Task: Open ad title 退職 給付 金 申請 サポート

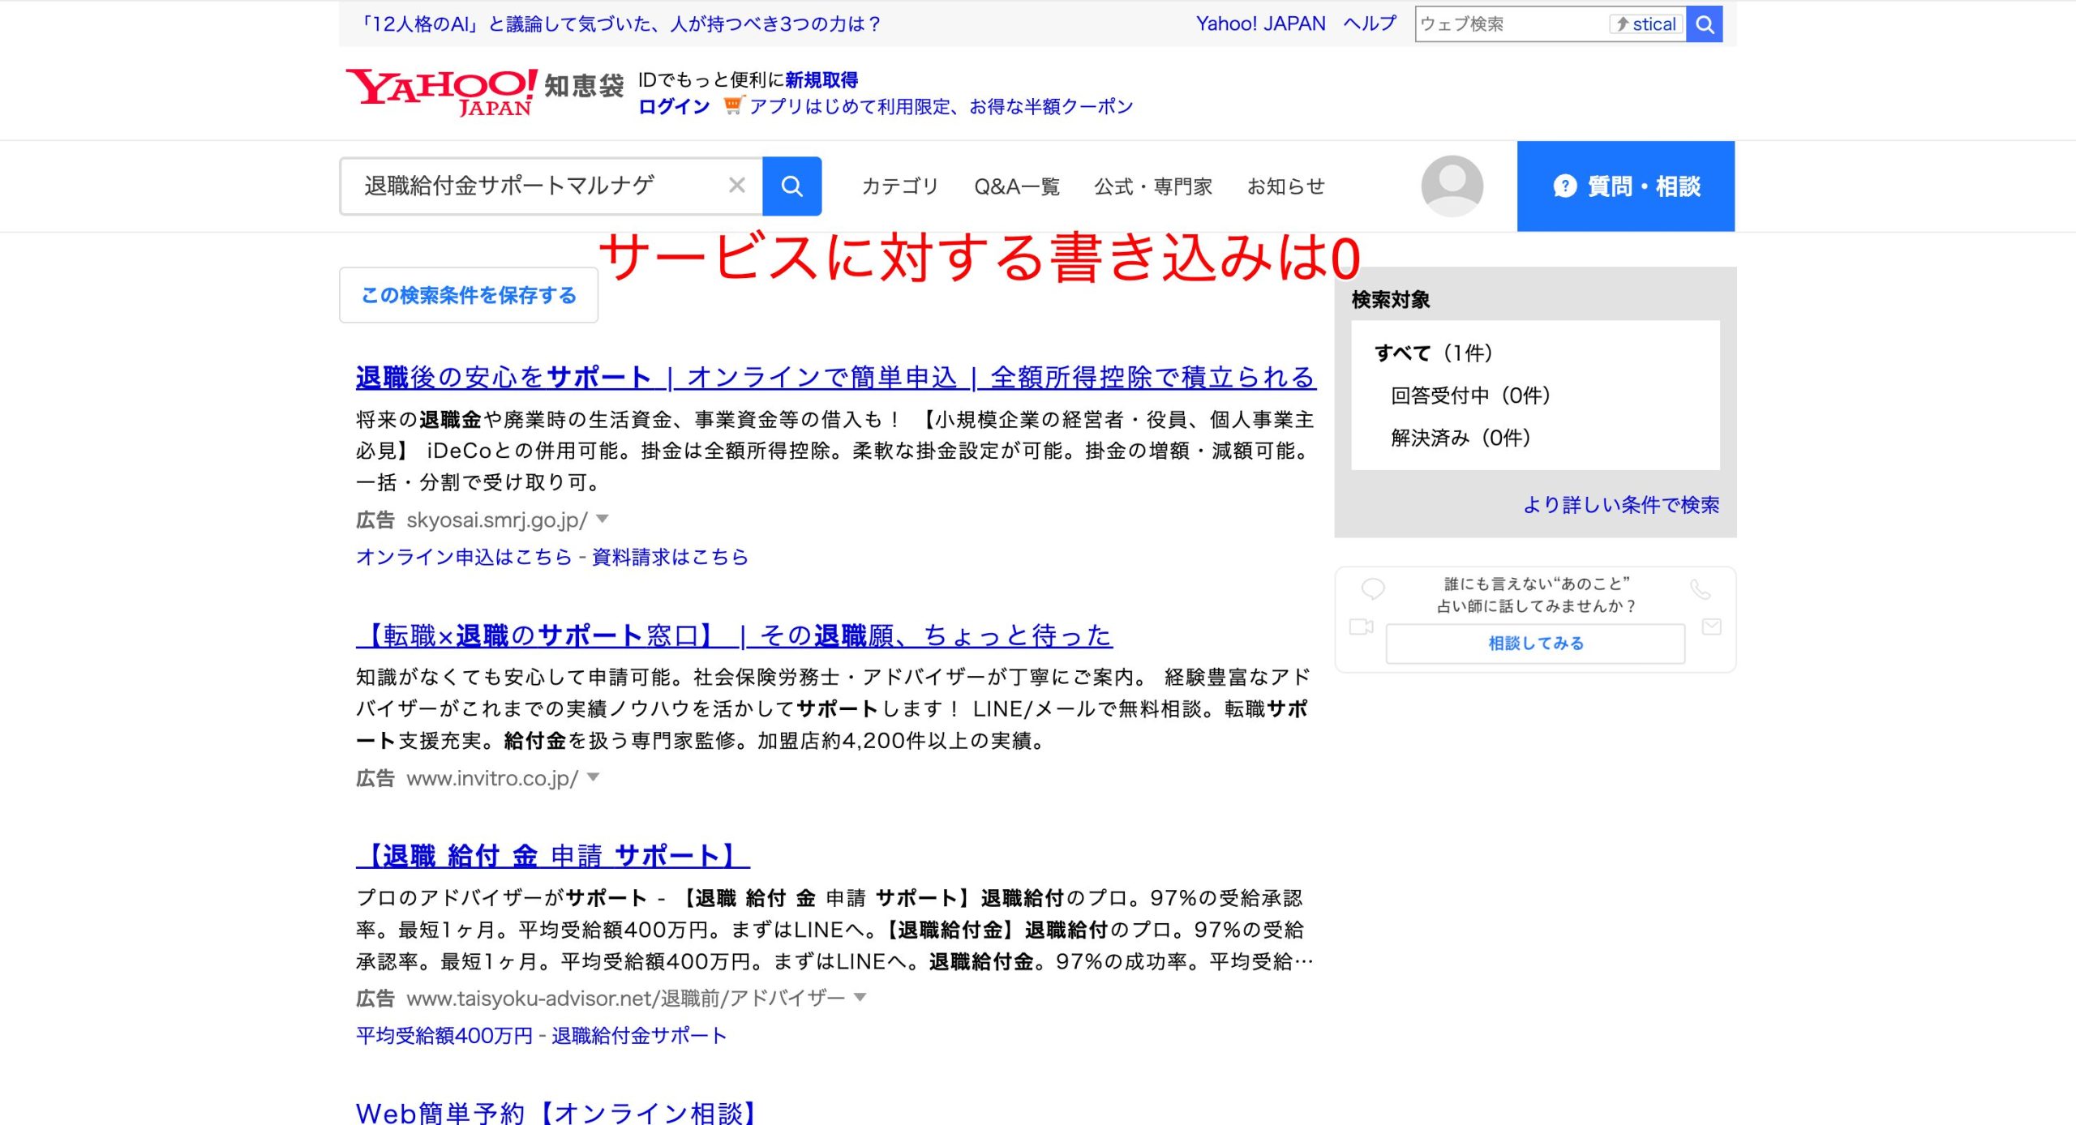Action: pyautogui.click(x=552, y=856)
